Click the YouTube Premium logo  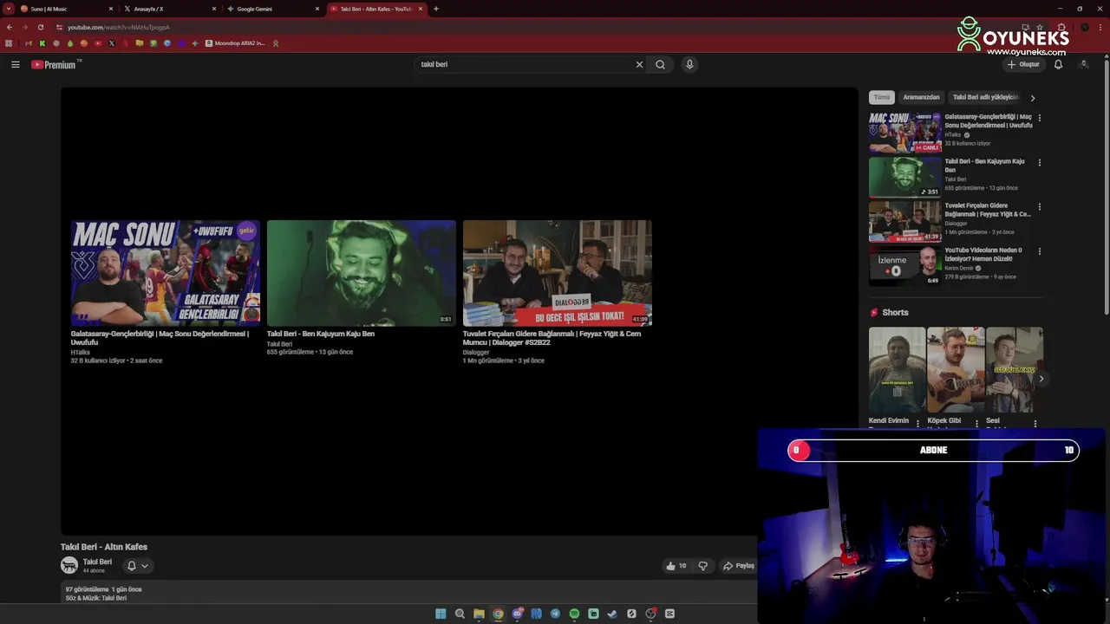click(x=56, y=64)
